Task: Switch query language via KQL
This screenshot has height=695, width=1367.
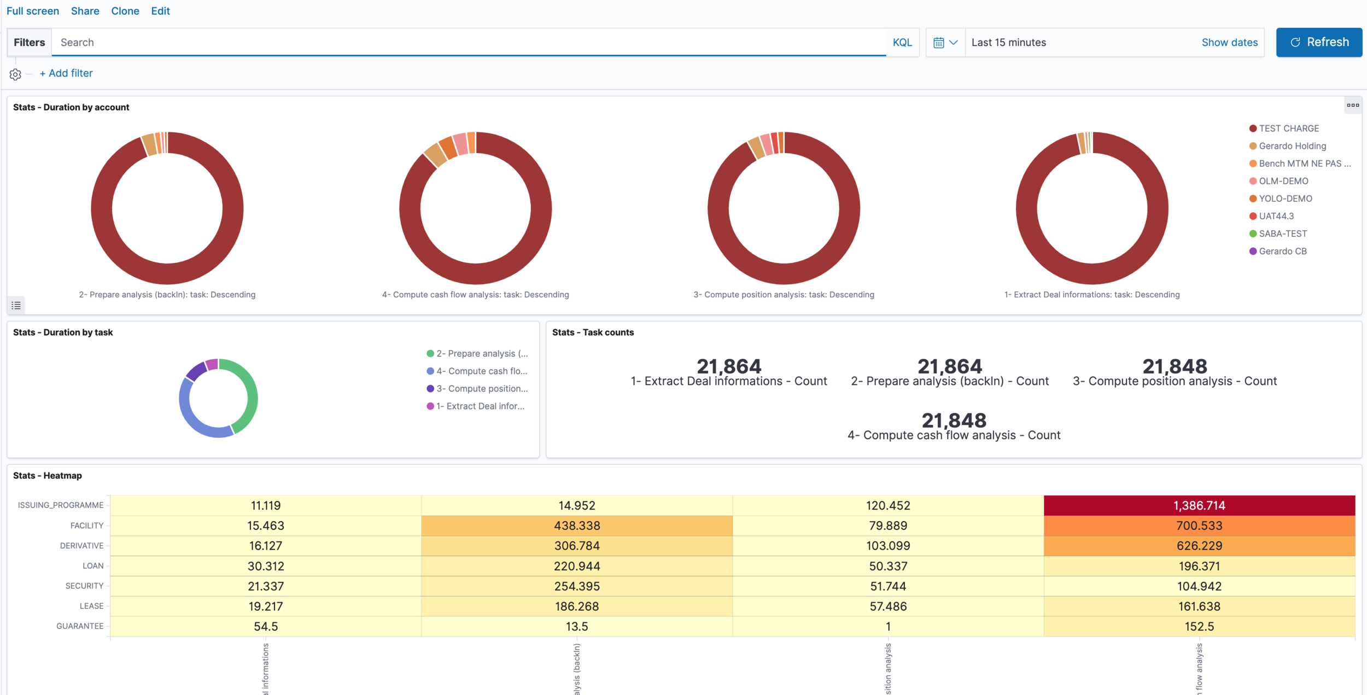Action: [902, 43]
